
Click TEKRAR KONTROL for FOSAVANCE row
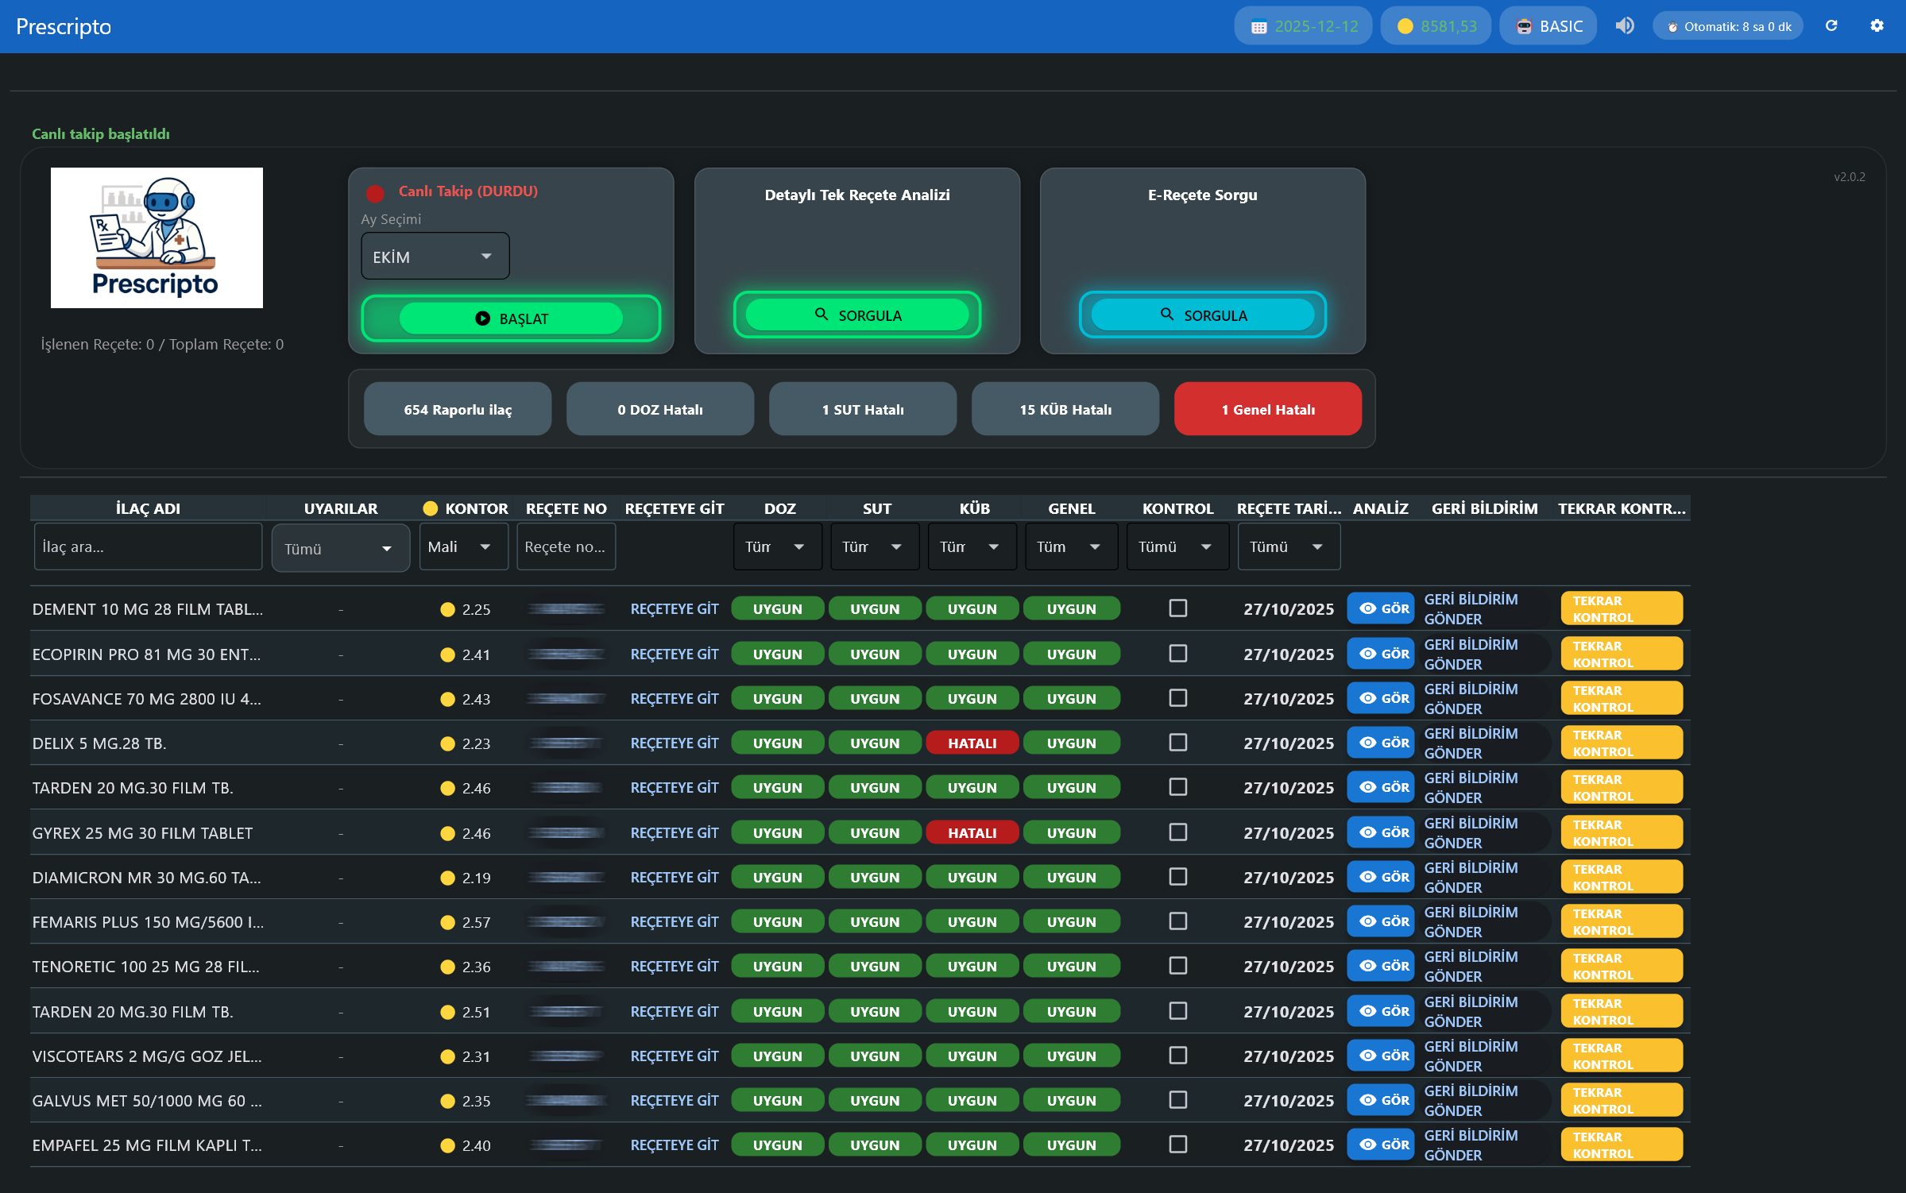tap(1621, 698)
